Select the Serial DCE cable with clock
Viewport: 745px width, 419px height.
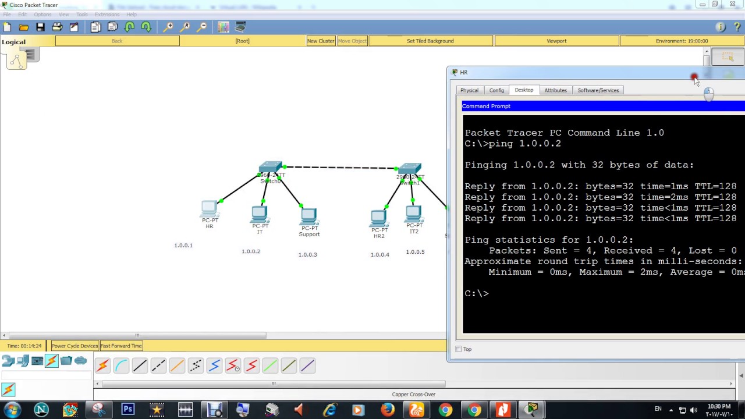click(x=233, y=365)
